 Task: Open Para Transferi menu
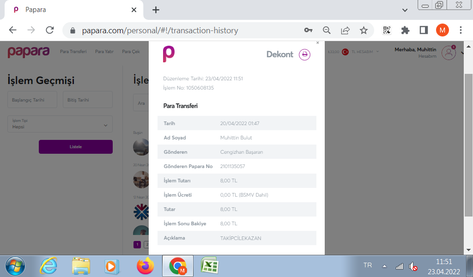pyautogui.click(x=73, y=52)
